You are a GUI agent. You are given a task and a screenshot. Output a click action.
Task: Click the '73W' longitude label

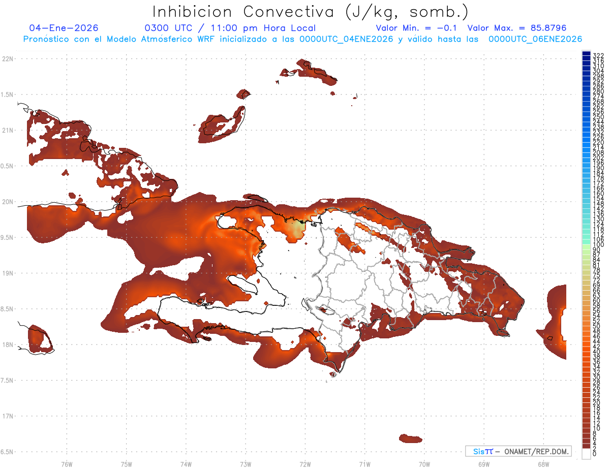246,464
